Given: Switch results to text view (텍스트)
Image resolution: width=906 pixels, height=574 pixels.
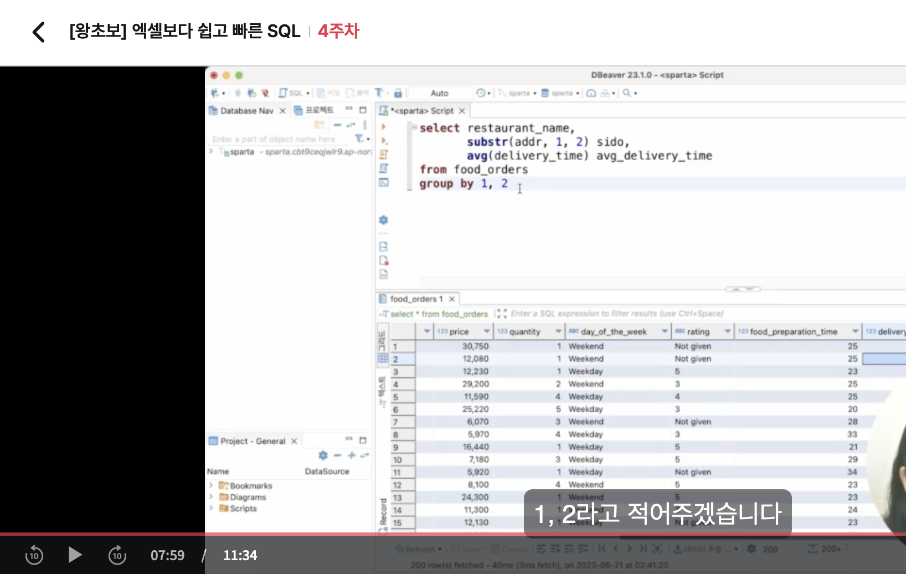Looking at the screenshot, I should [x=382, y=391].
